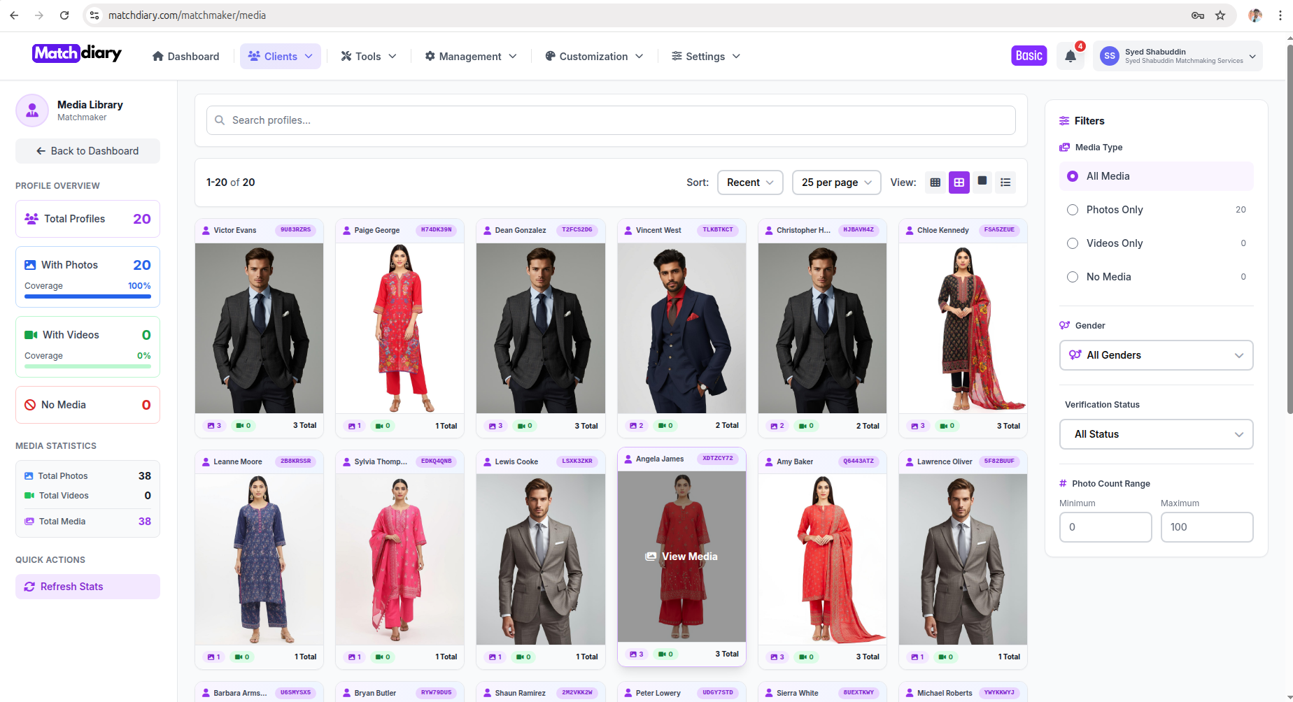Image resolution: width=1293 pixels, height=702 pixels.
Task: Click the Refresh Stats button
Action: pos(87,587)
